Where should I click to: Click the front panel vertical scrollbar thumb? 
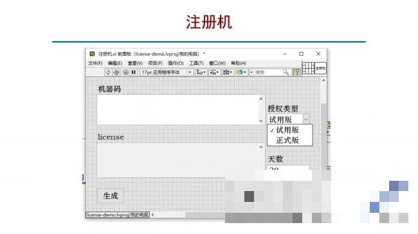tap(323, 136)
